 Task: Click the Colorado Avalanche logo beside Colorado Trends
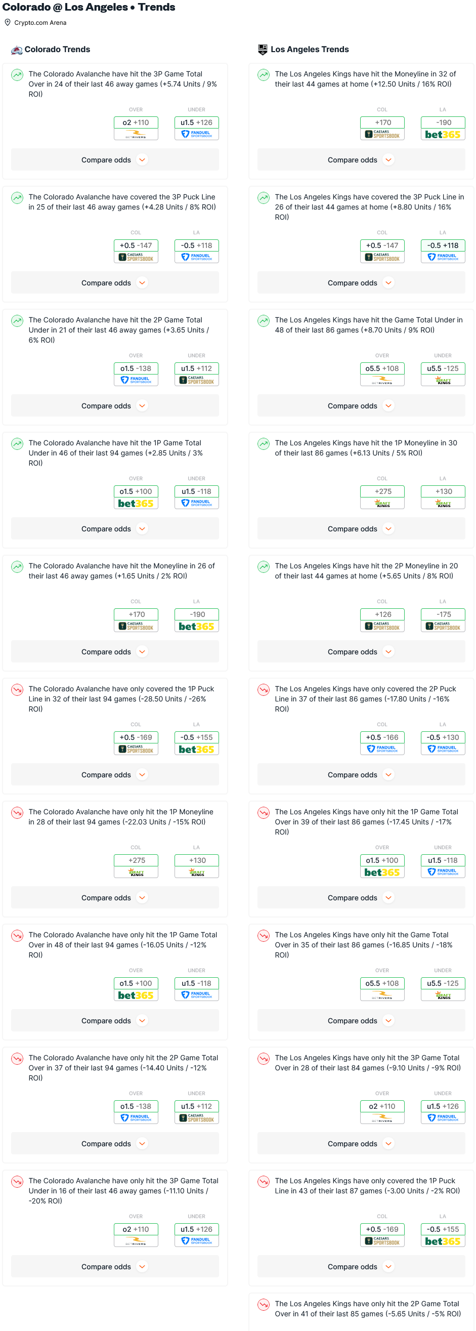[17, 50]
